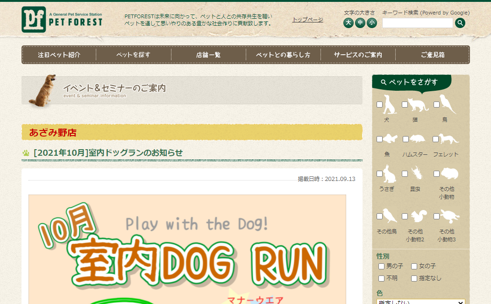
Task: Open 注目ペット紹介 menu item
Action: pos(59,55)
